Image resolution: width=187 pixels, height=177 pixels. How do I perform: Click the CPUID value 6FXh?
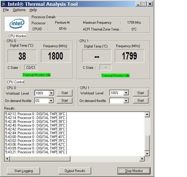coord(63,29)
